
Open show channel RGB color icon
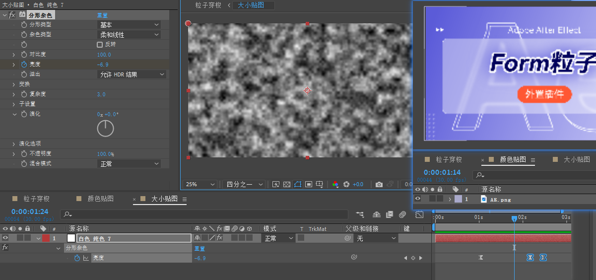click(x=335, y=184)
